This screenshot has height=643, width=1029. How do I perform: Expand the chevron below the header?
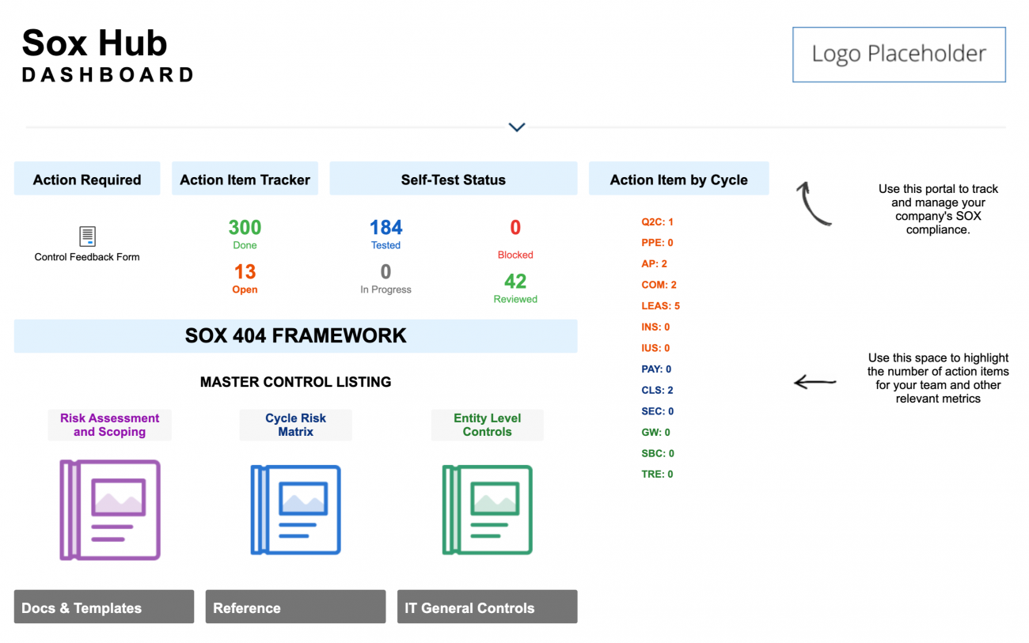click(x=516, y=127)
